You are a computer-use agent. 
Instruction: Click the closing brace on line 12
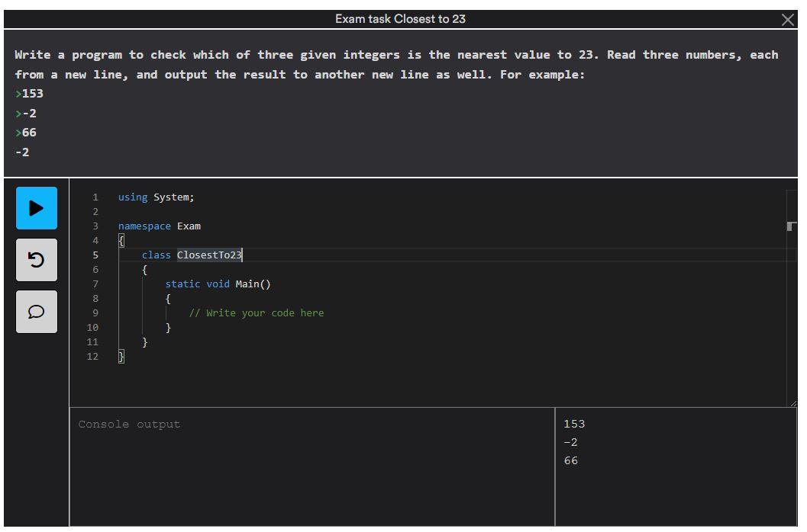[121, 356]
